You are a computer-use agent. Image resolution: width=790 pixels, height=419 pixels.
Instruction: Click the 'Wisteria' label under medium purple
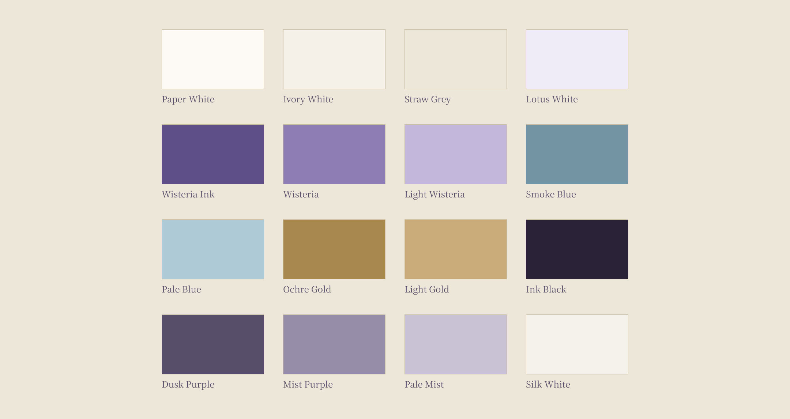301,195
